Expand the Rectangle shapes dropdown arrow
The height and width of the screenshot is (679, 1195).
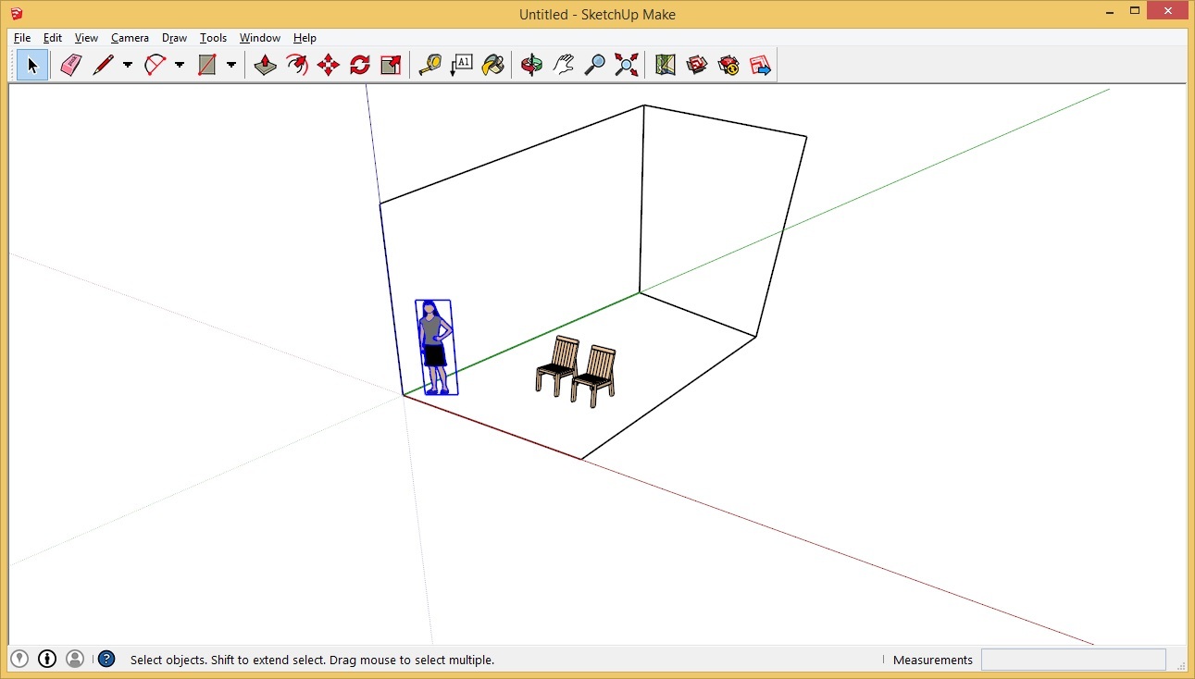(231, 65)
